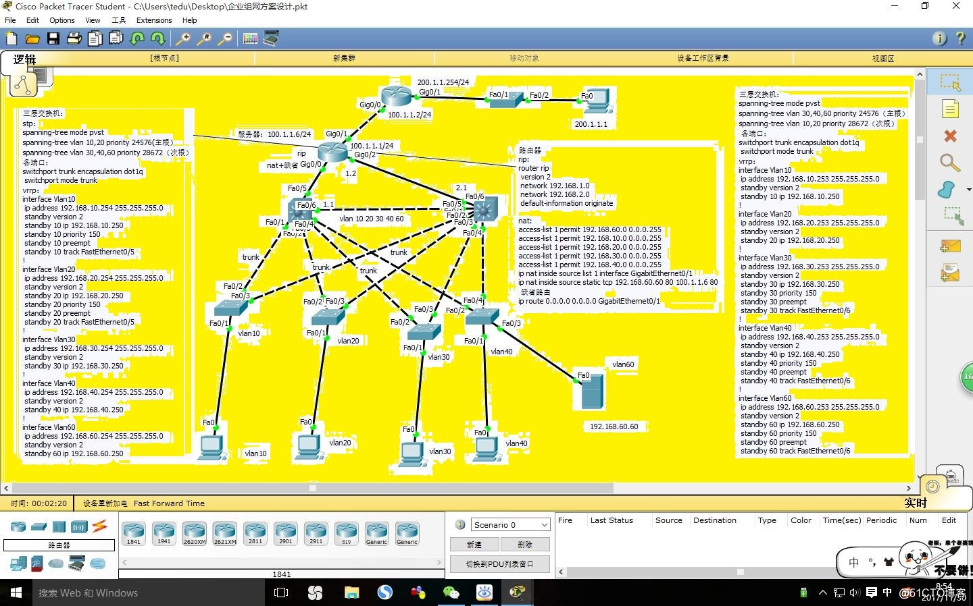The image size is (973, 606).
Task: Click the Paste toolbar icon
Action: [116, 38]
